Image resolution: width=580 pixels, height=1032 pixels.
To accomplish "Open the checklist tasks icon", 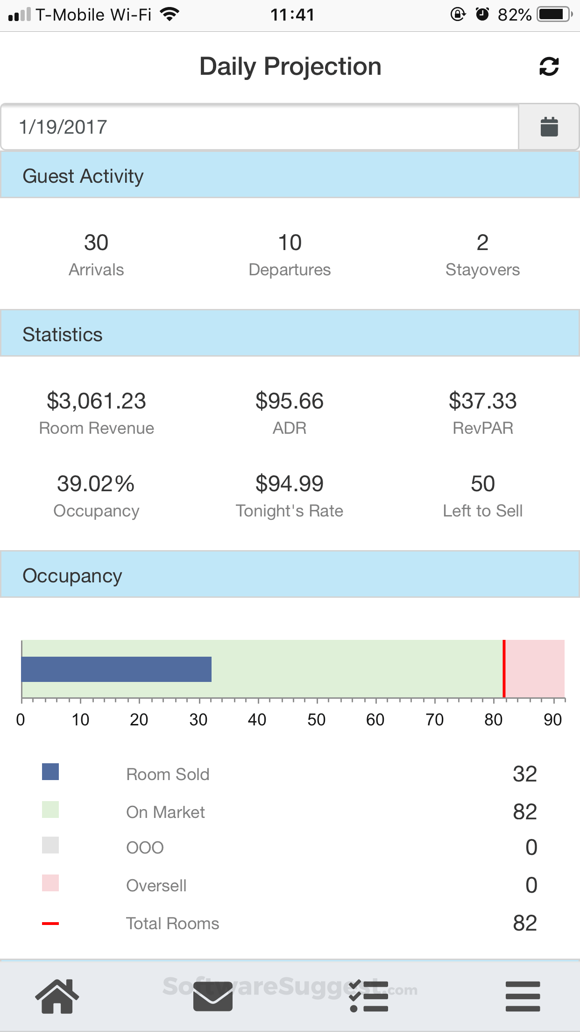I will click(369, 996).
